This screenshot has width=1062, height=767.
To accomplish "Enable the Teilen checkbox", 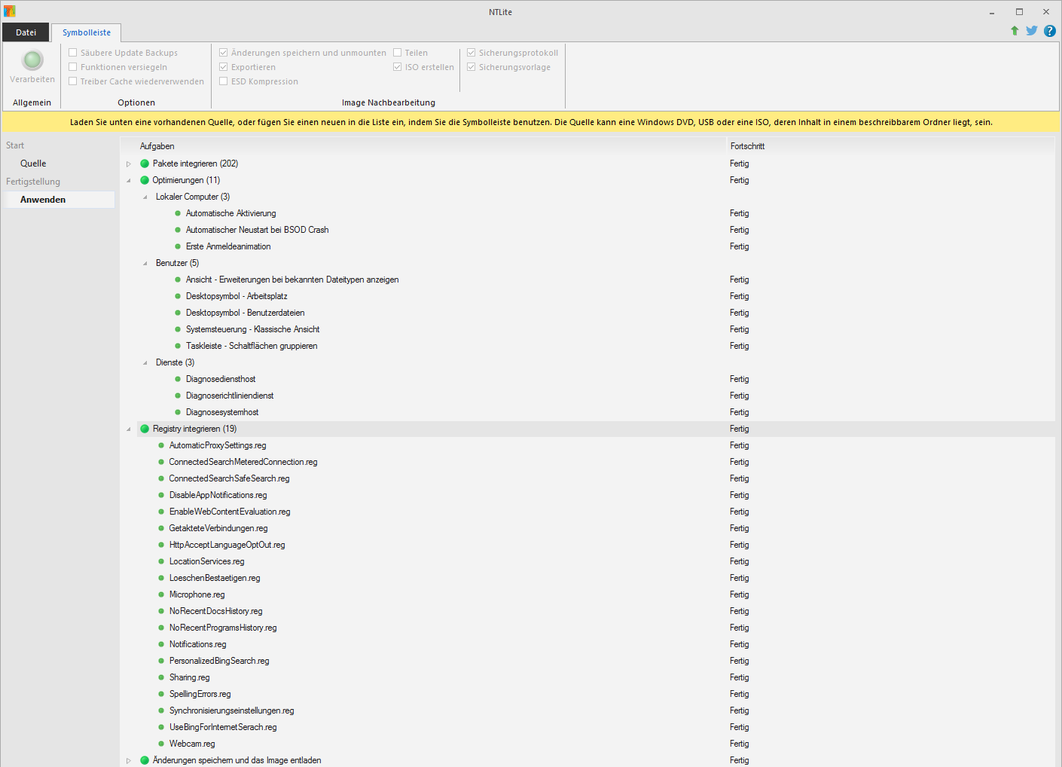I will click(x=398, y=53).
